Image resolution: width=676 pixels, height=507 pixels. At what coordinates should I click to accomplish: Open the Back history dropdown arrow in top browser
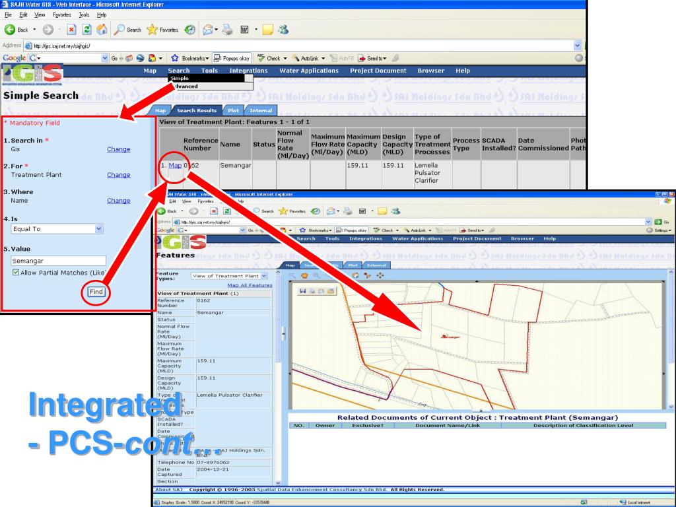(x=34, y=29)
